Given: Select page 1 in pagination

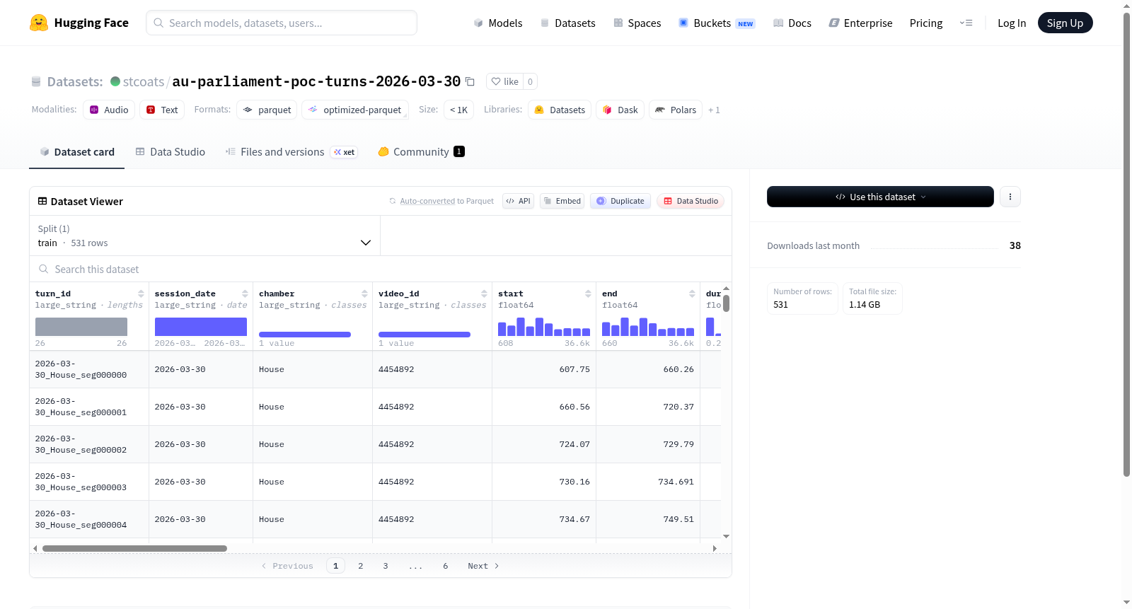Looking at the screenshot, I should [x=335, y=566].
